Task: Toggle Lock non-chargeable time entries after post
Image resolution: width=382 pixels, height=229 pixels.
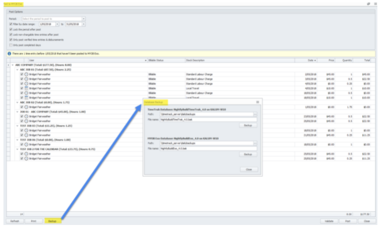Action: pos(11,34)
